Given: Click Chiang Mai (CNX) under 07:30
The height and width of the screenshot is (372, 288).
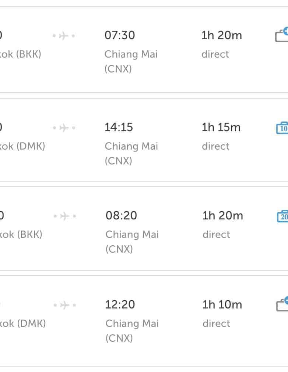Looking at the screenshot, I should (x=131, y=61).
